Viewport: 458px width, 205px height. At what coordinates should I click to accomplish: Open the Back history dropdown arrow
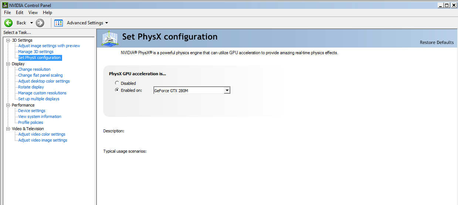31,23
